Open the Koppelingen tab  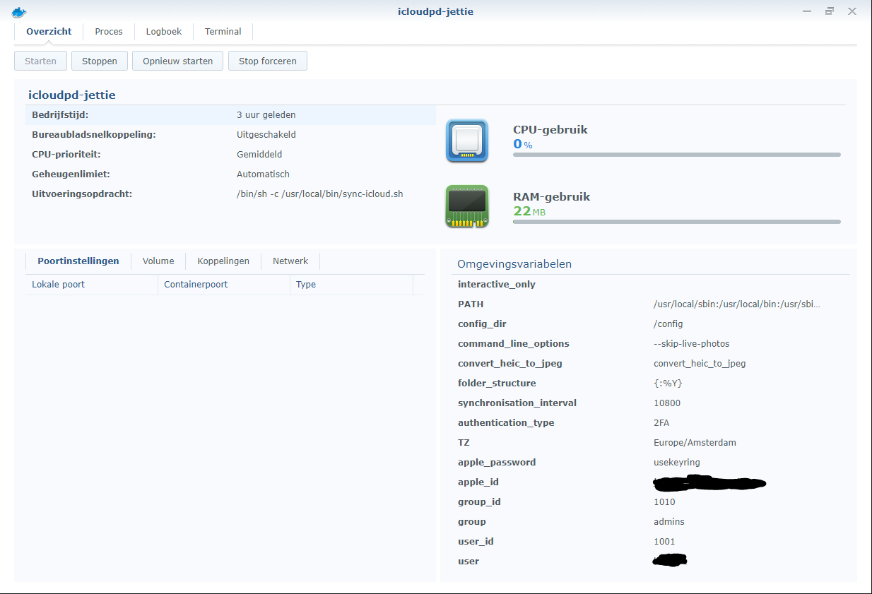(x=223, y=261)
